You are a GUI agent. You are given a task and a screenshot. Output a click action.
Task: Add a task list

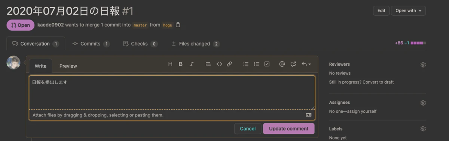[x=267, y=64]
